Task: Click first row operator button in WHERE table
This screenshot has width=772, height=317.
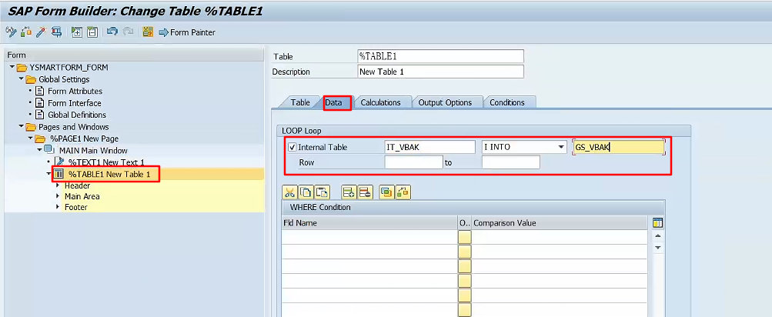Action: click(465, 237)
